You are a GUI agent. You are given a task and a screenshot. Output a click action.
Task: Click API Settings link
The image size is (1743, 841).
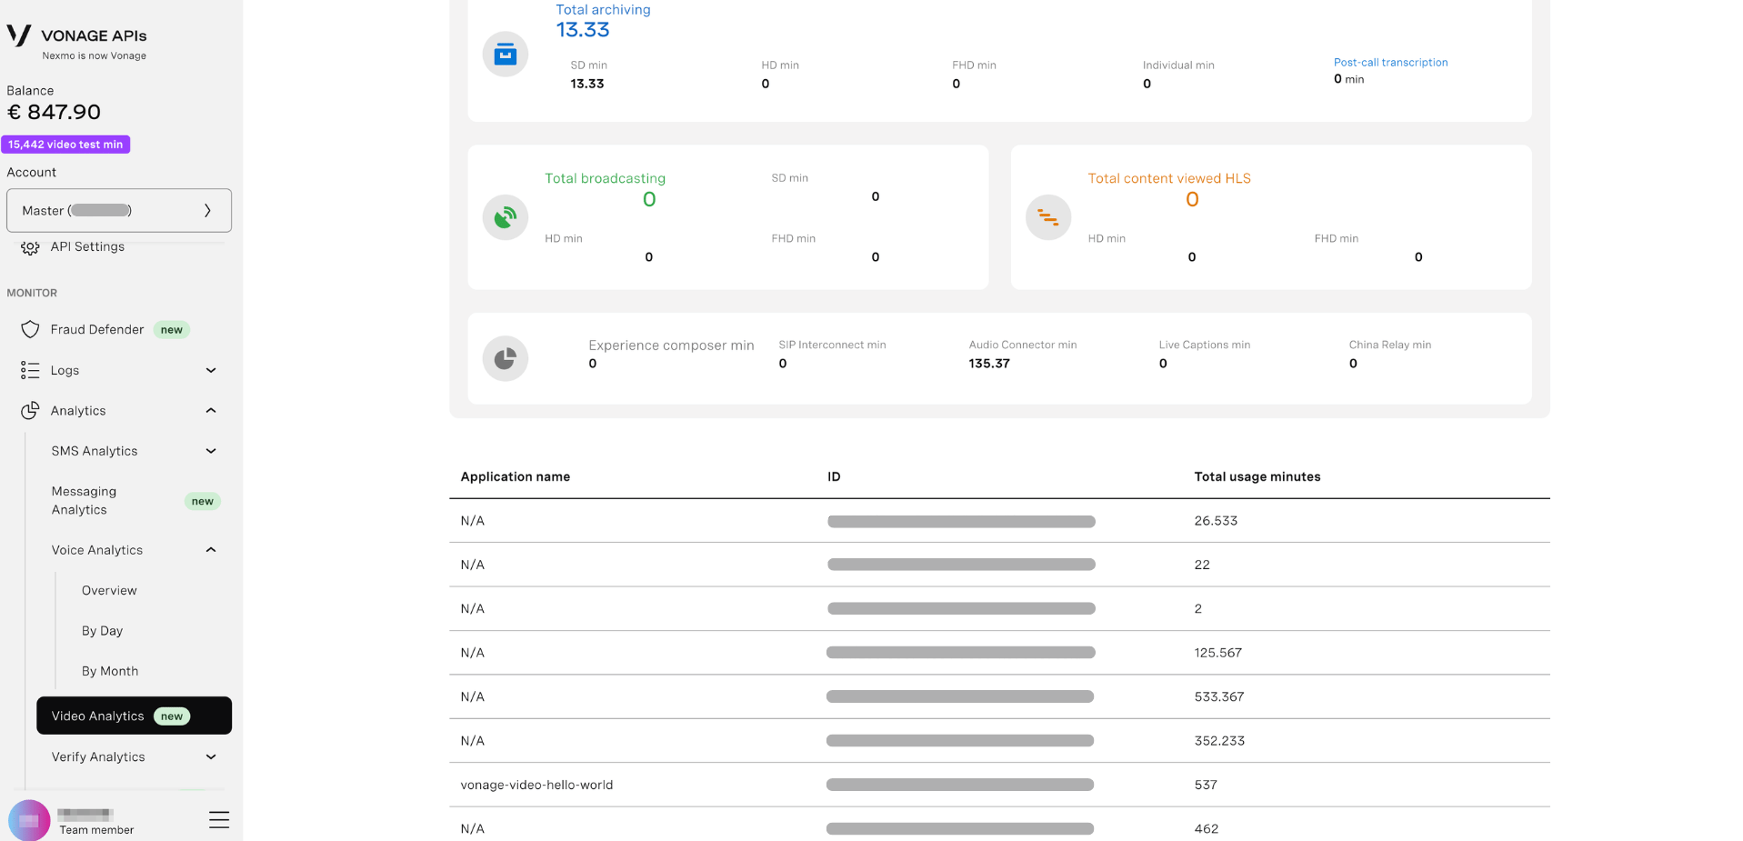pyautogui.click(x=87, y=247)
